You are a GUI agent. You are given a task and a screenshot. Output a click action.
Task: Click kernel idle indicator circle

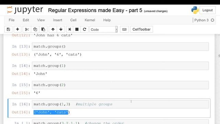[x=212, y=20]
